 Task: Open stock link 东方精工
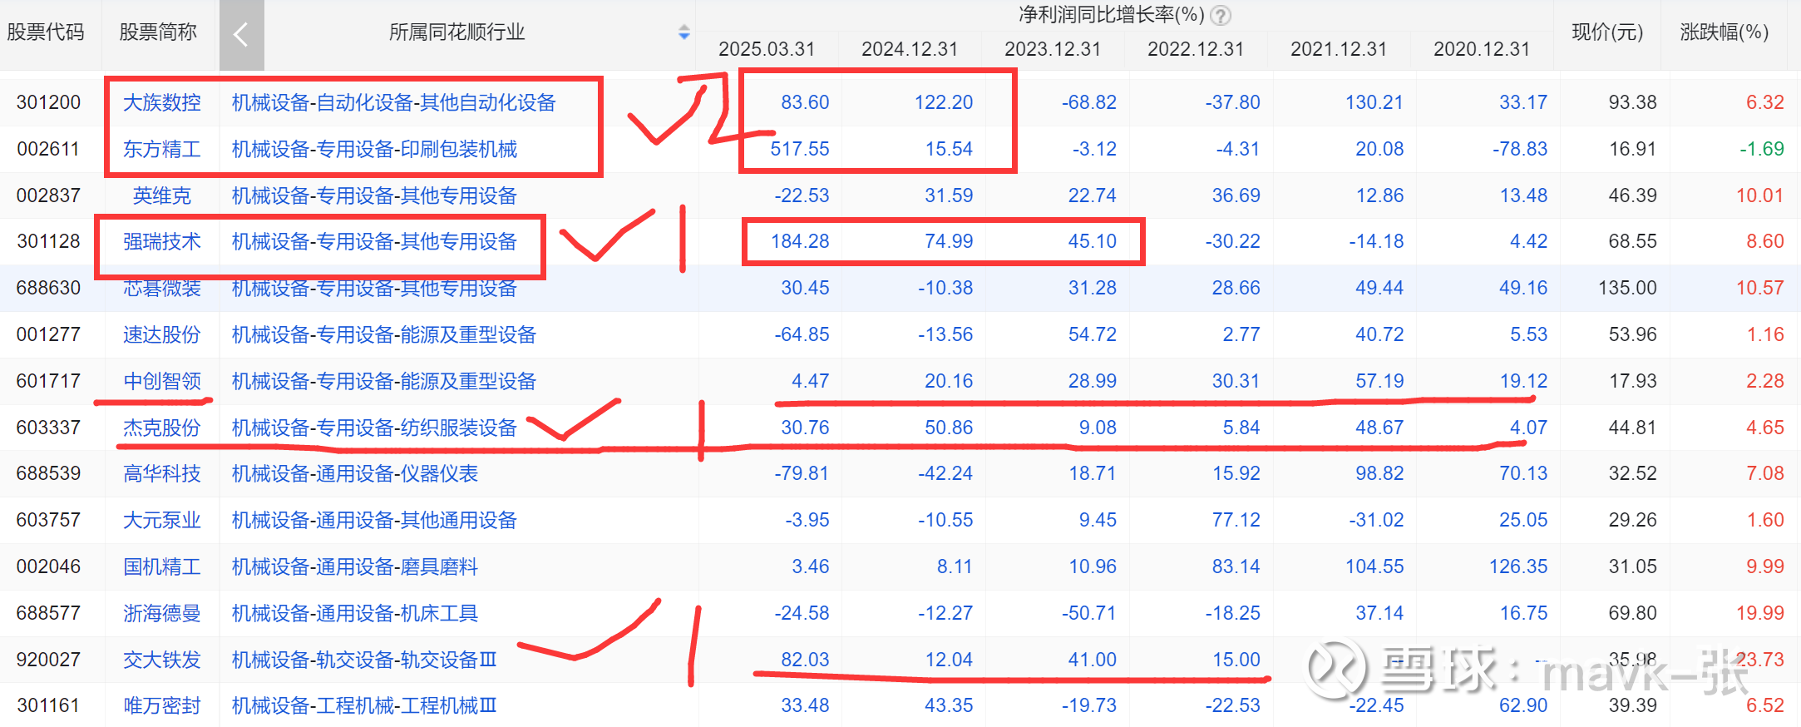click(162, 149)
